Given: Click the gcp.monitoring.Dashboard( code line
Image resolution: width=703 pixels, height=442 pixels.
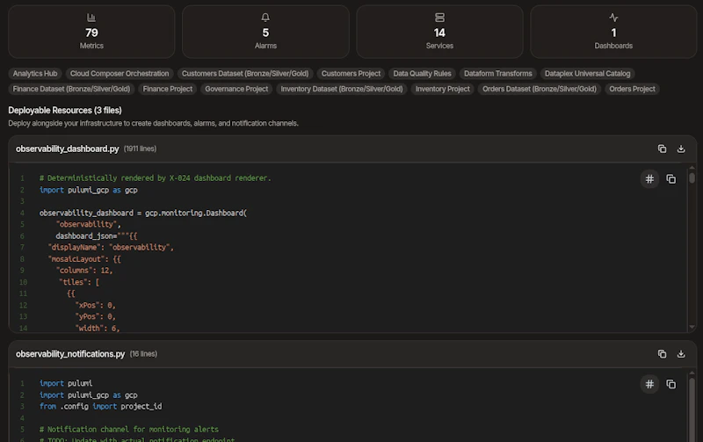Looking at the screenshot, I should pyautogui.click(x=143, y=213).
